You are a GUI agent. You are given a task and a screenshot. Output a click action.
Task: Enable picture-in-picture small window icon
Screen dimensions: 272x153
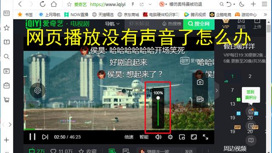coord(182,137)
